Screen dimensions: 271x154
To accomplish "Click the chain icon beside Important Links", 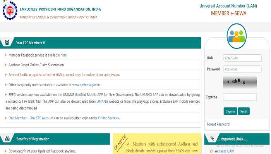I will [x=212, y=139].
